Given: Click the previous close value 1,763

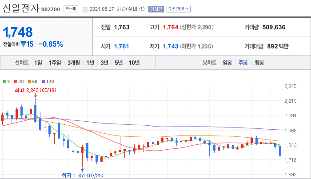Looking at the screenshot, I should pos(122,27).
